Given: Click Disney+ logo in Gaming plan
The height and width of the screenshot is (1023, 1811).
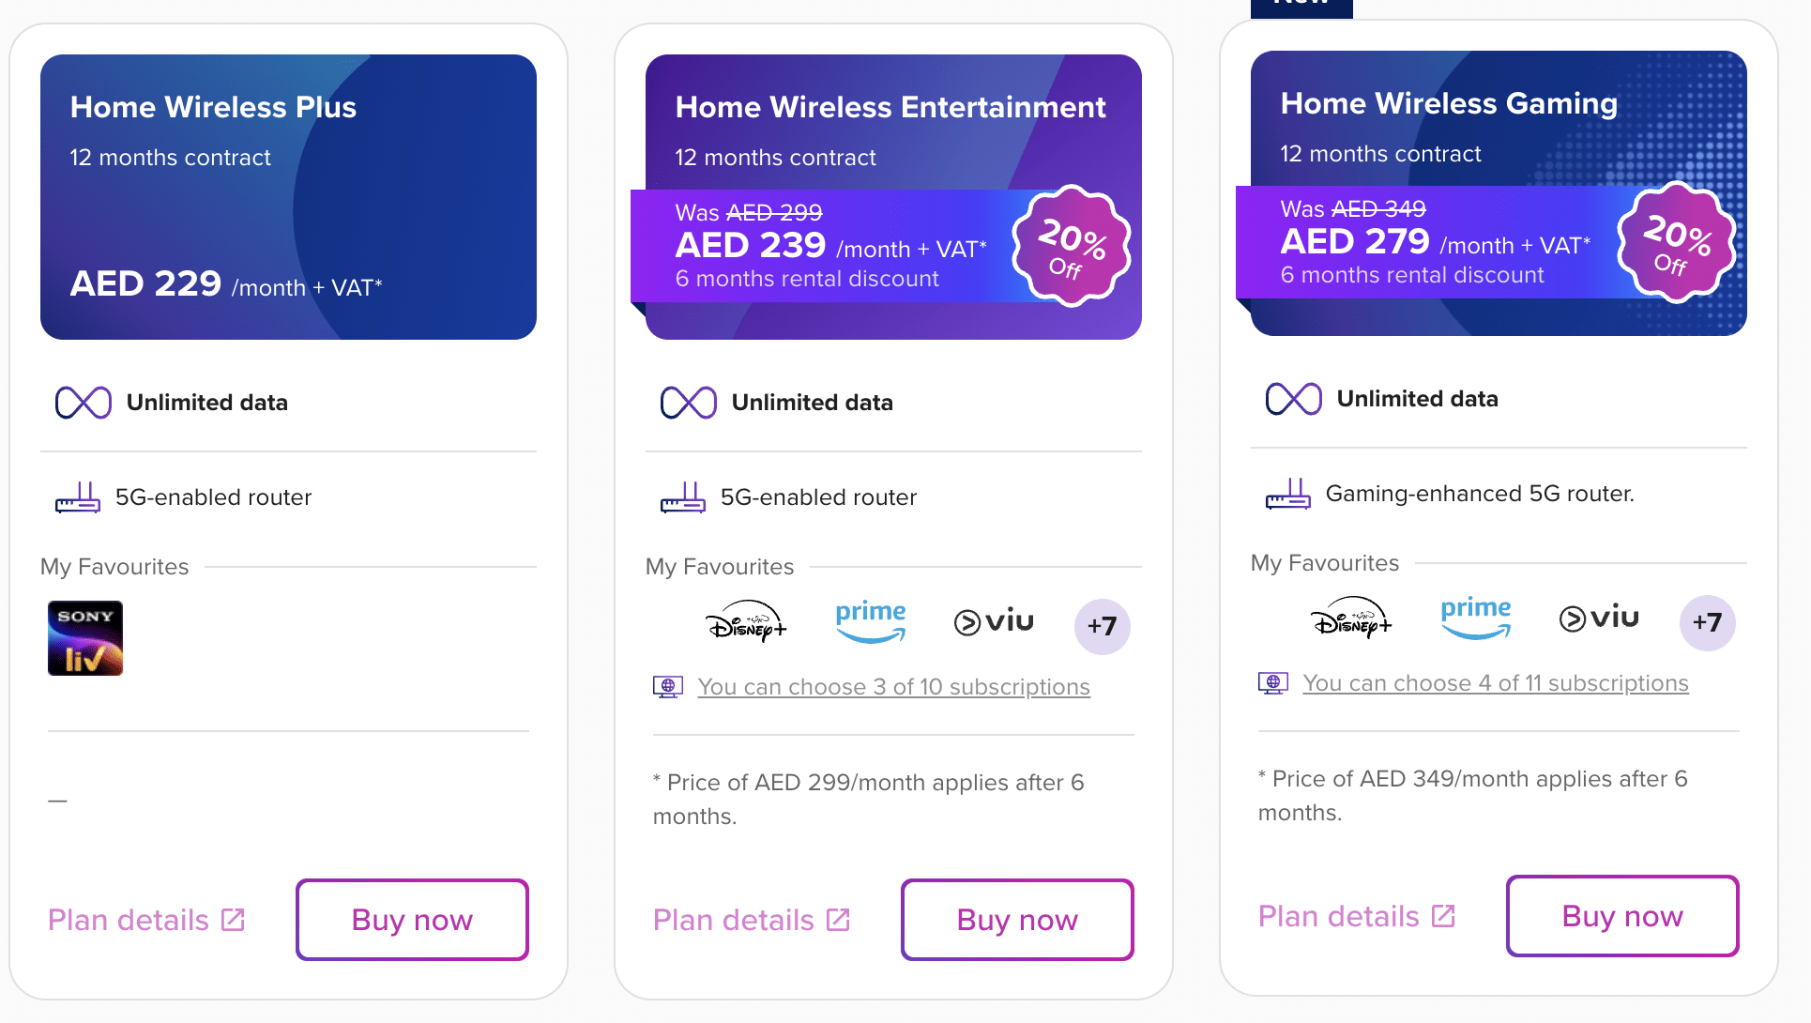Looking at the screenshot, I should pos(1351,618).
